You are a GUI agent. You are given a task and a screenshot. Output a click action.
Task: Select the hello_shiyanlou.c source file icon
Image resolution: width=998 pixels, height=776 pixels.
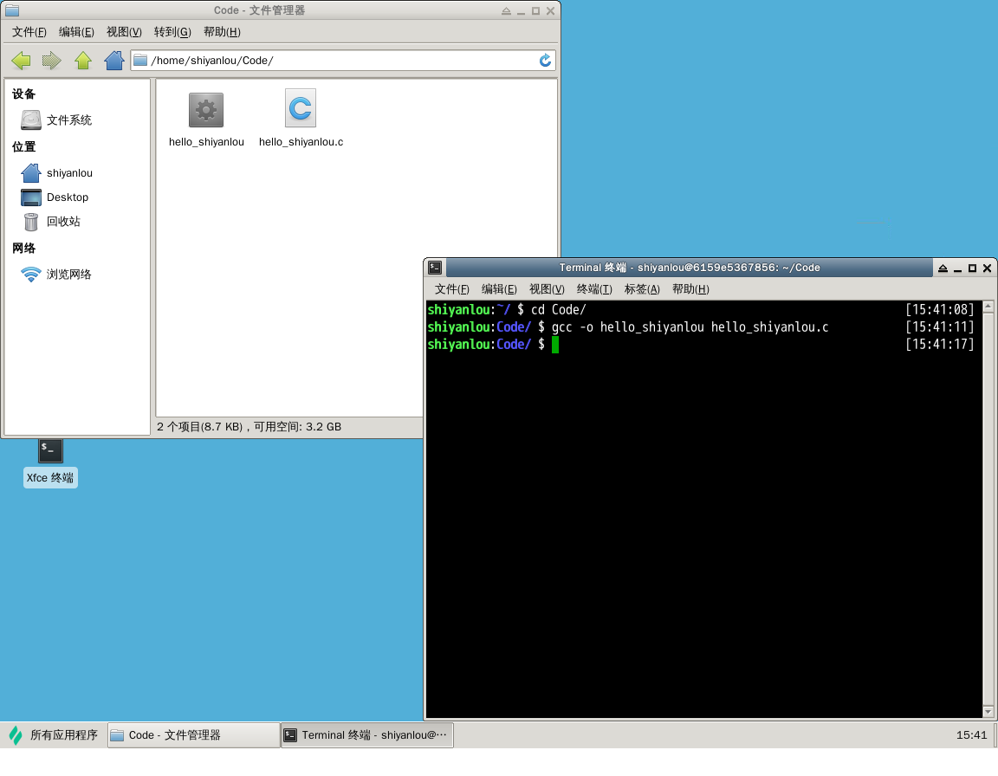[x=301, y=108]
